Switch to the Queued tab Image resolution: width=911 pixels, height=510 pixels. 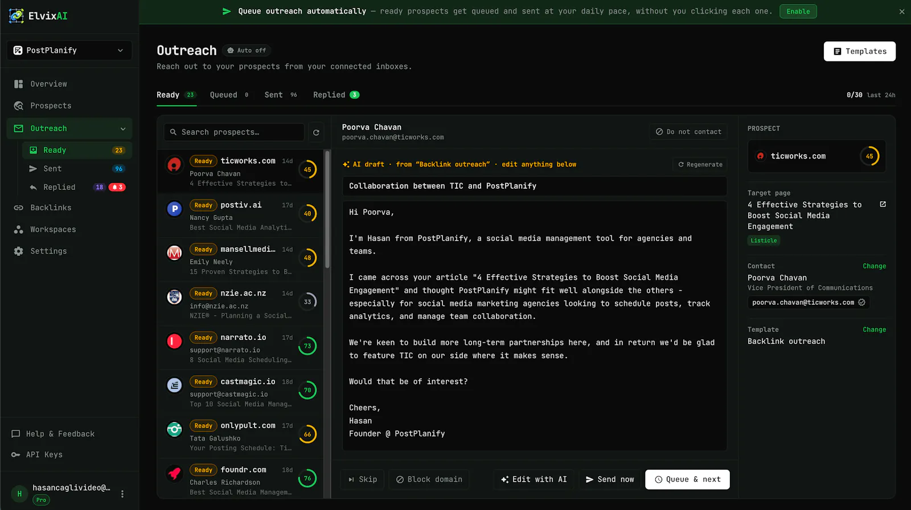point(229,95)
